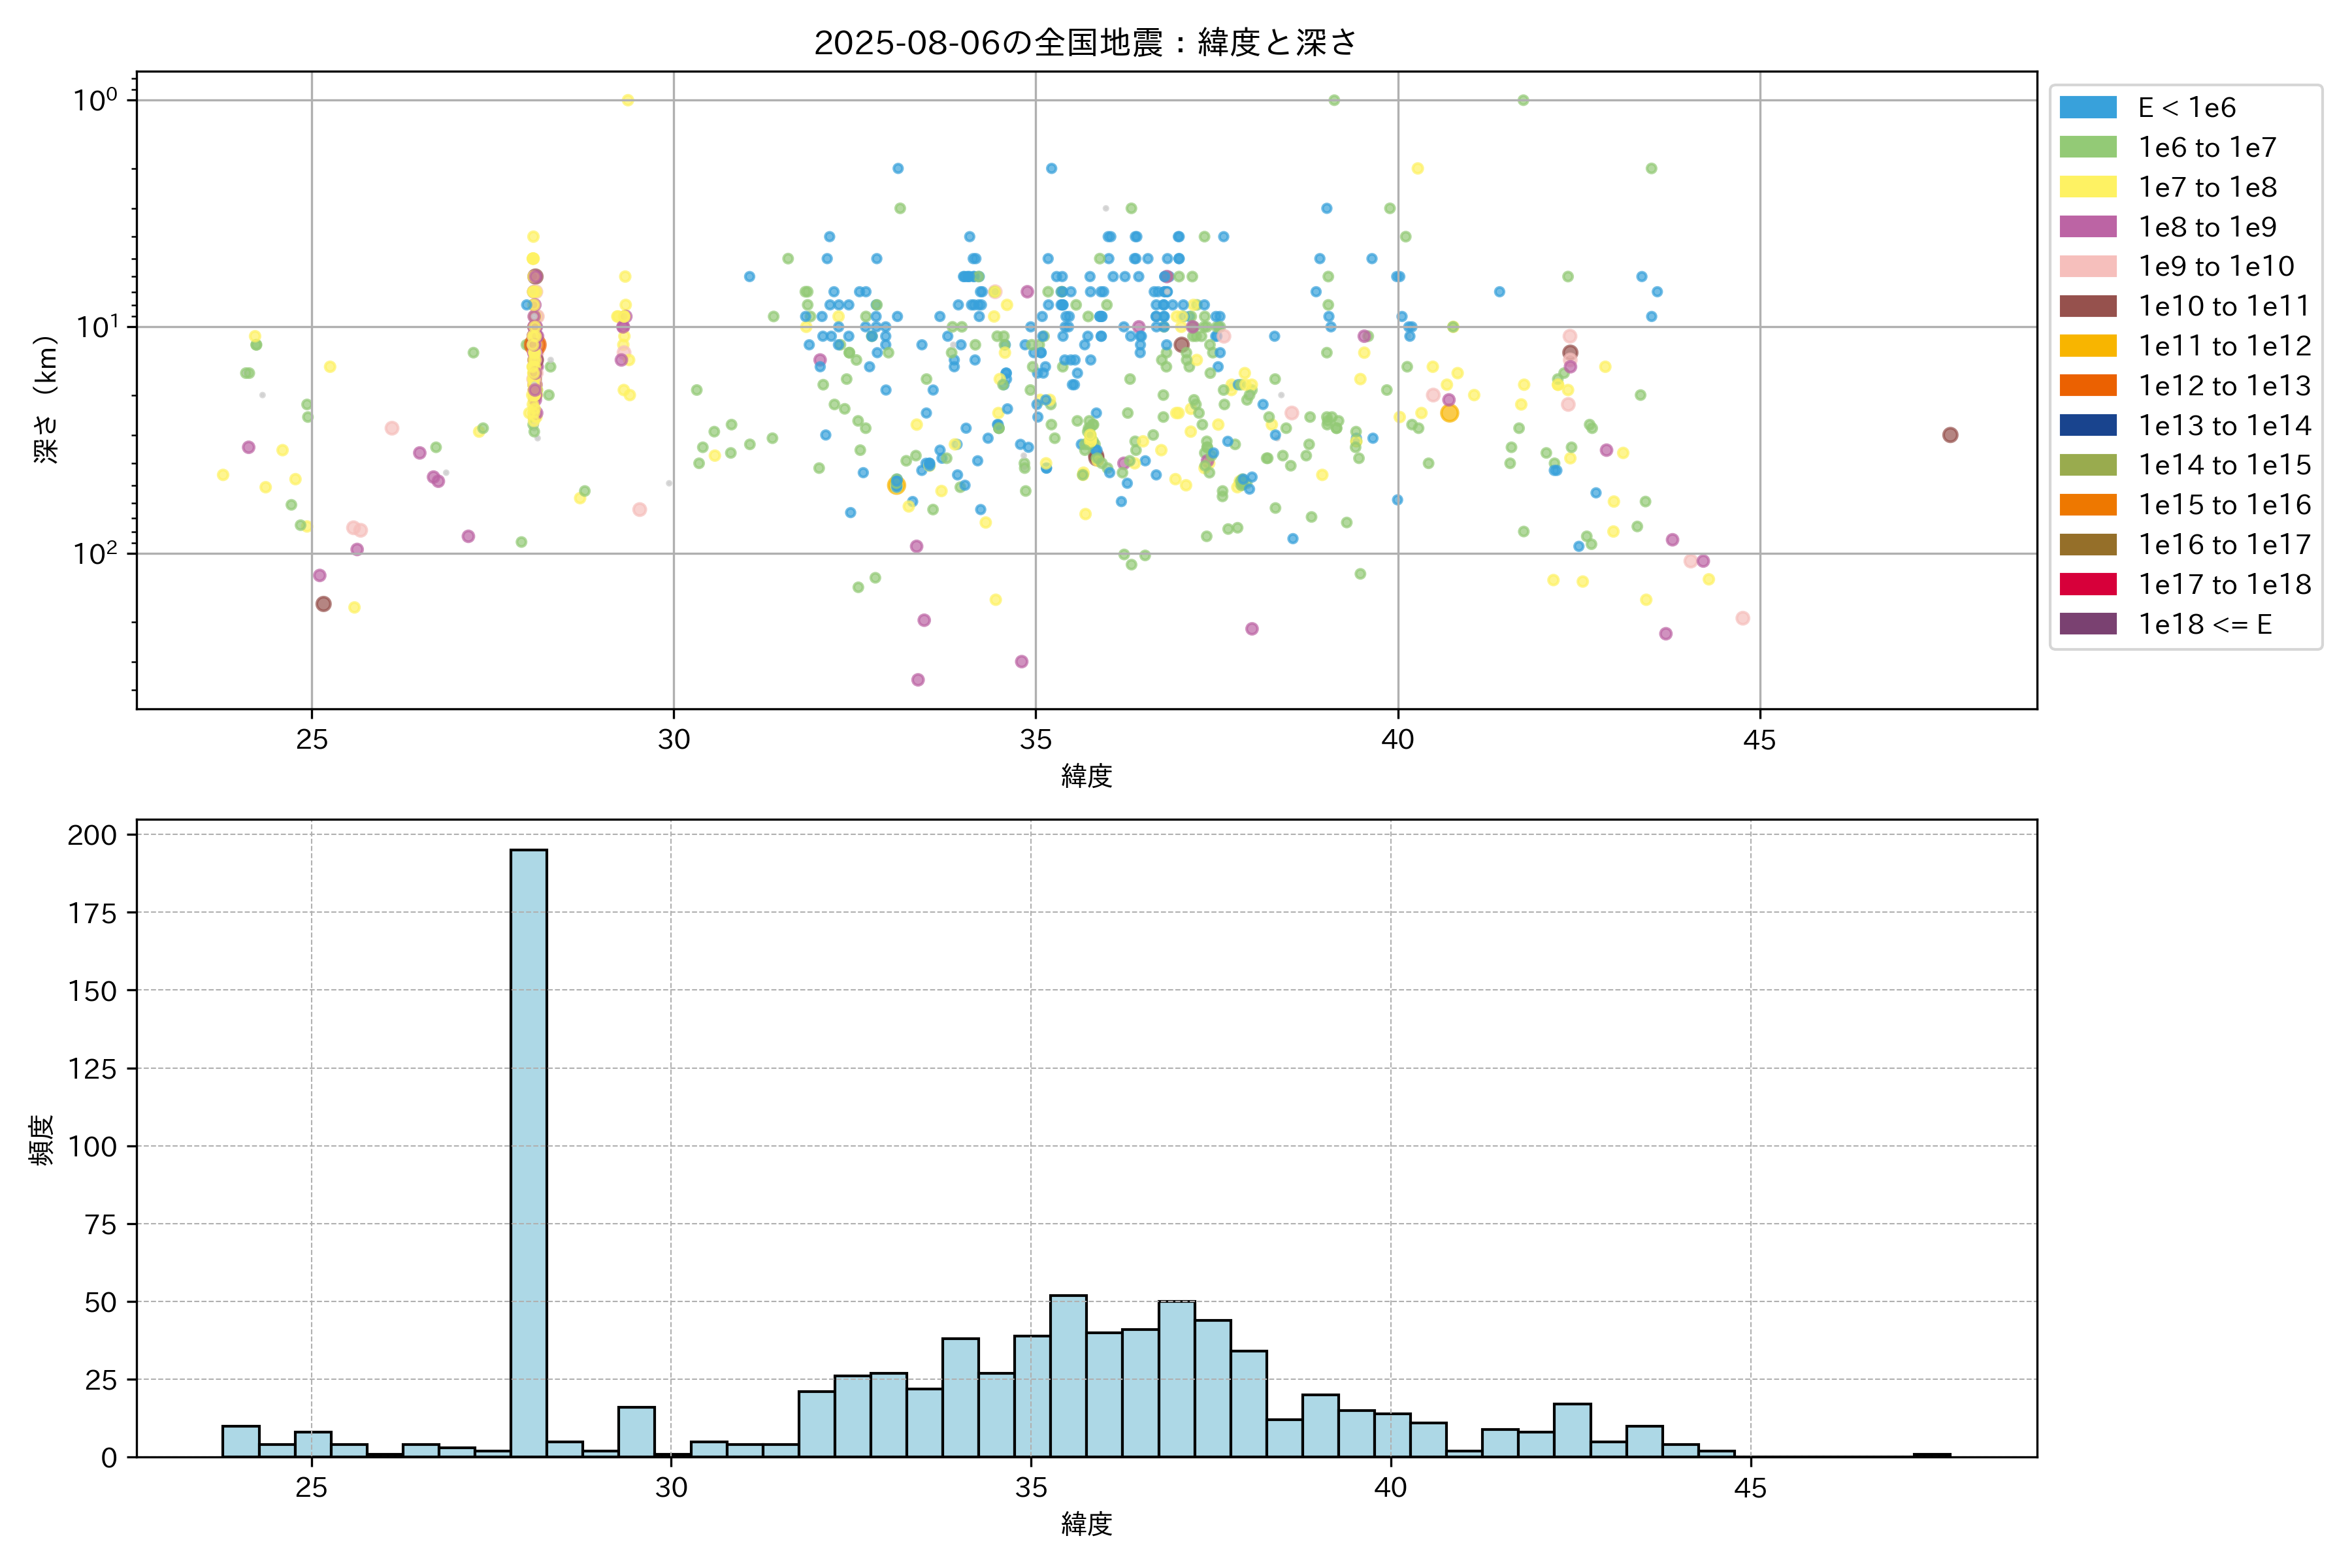Click the olive 1e14 to 1e15 legend swatch
The height and width of the screenshot is (1568, 2352).
click(x=2088, y=465)
